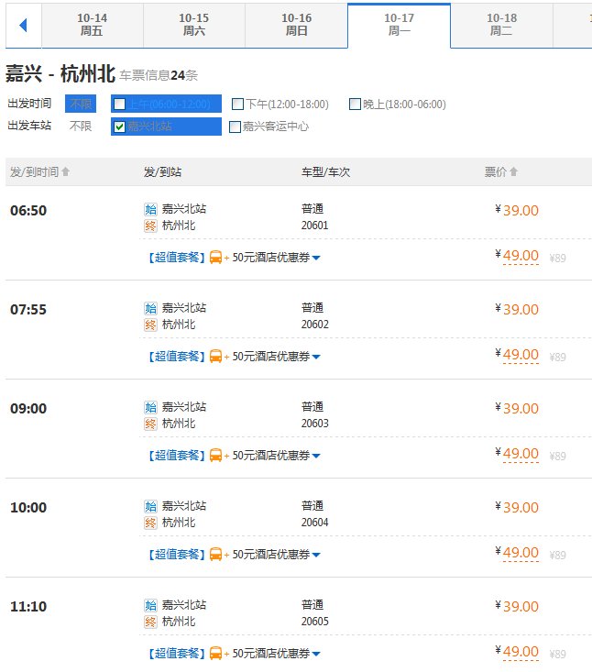
Task: Click the 超值套餐 link under 20604
Action: click(177, 555)
